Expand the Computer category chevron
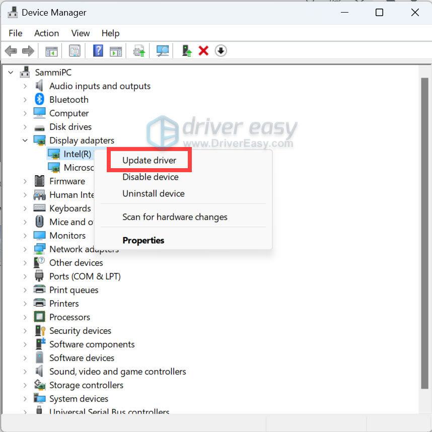 click(x=25, y=113)
